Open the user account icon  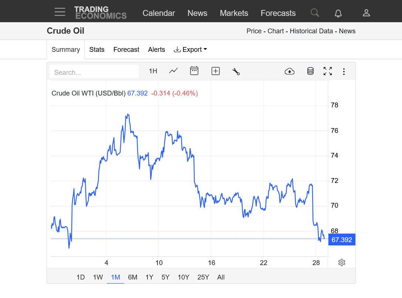tap(366, 13)
